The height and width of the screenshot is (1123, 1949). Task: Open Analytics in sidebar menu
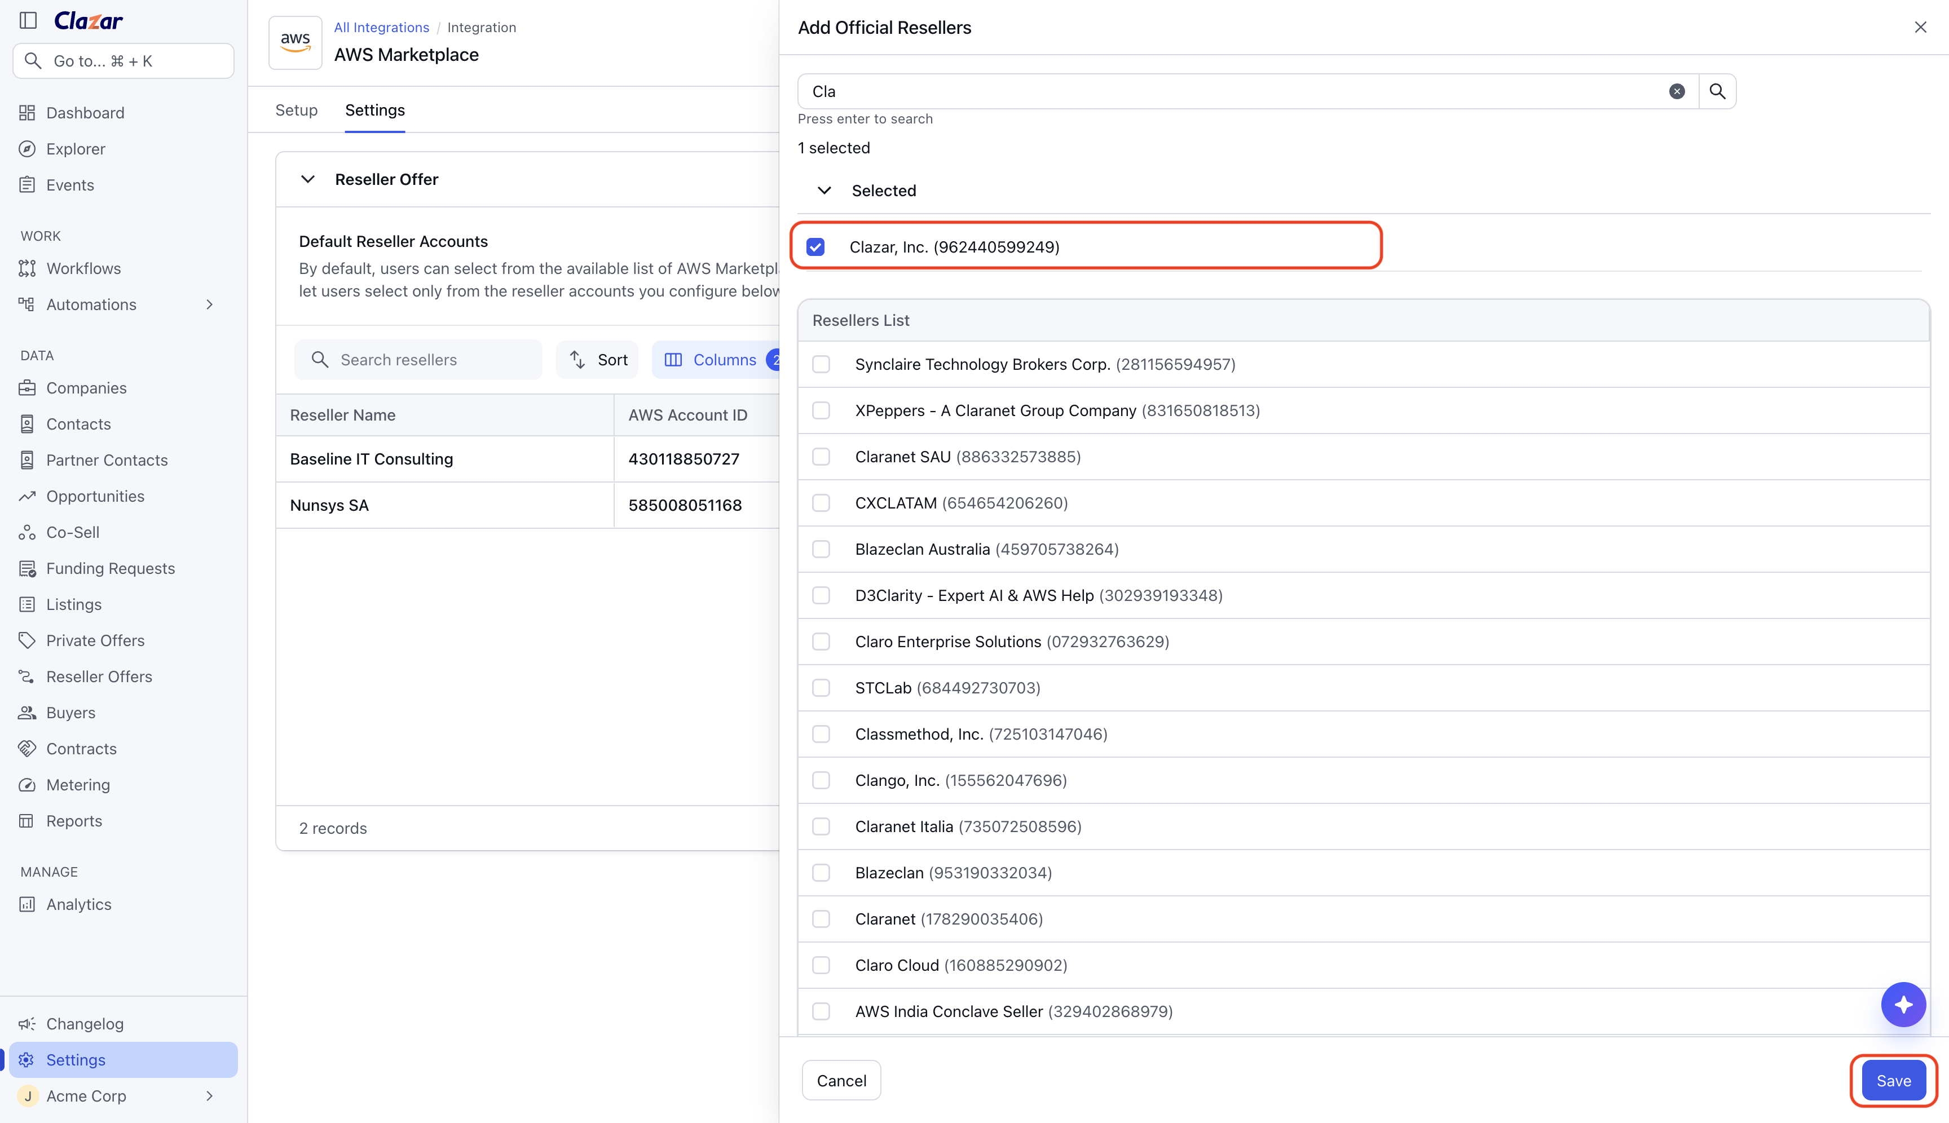[79, 905]
